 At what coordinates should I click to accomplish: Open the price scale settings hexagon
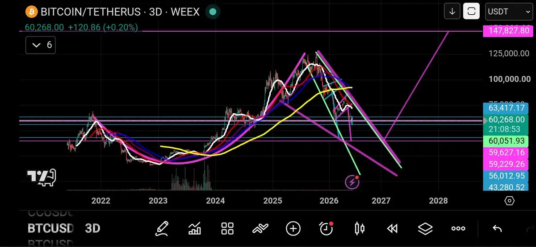click(510, 200)
